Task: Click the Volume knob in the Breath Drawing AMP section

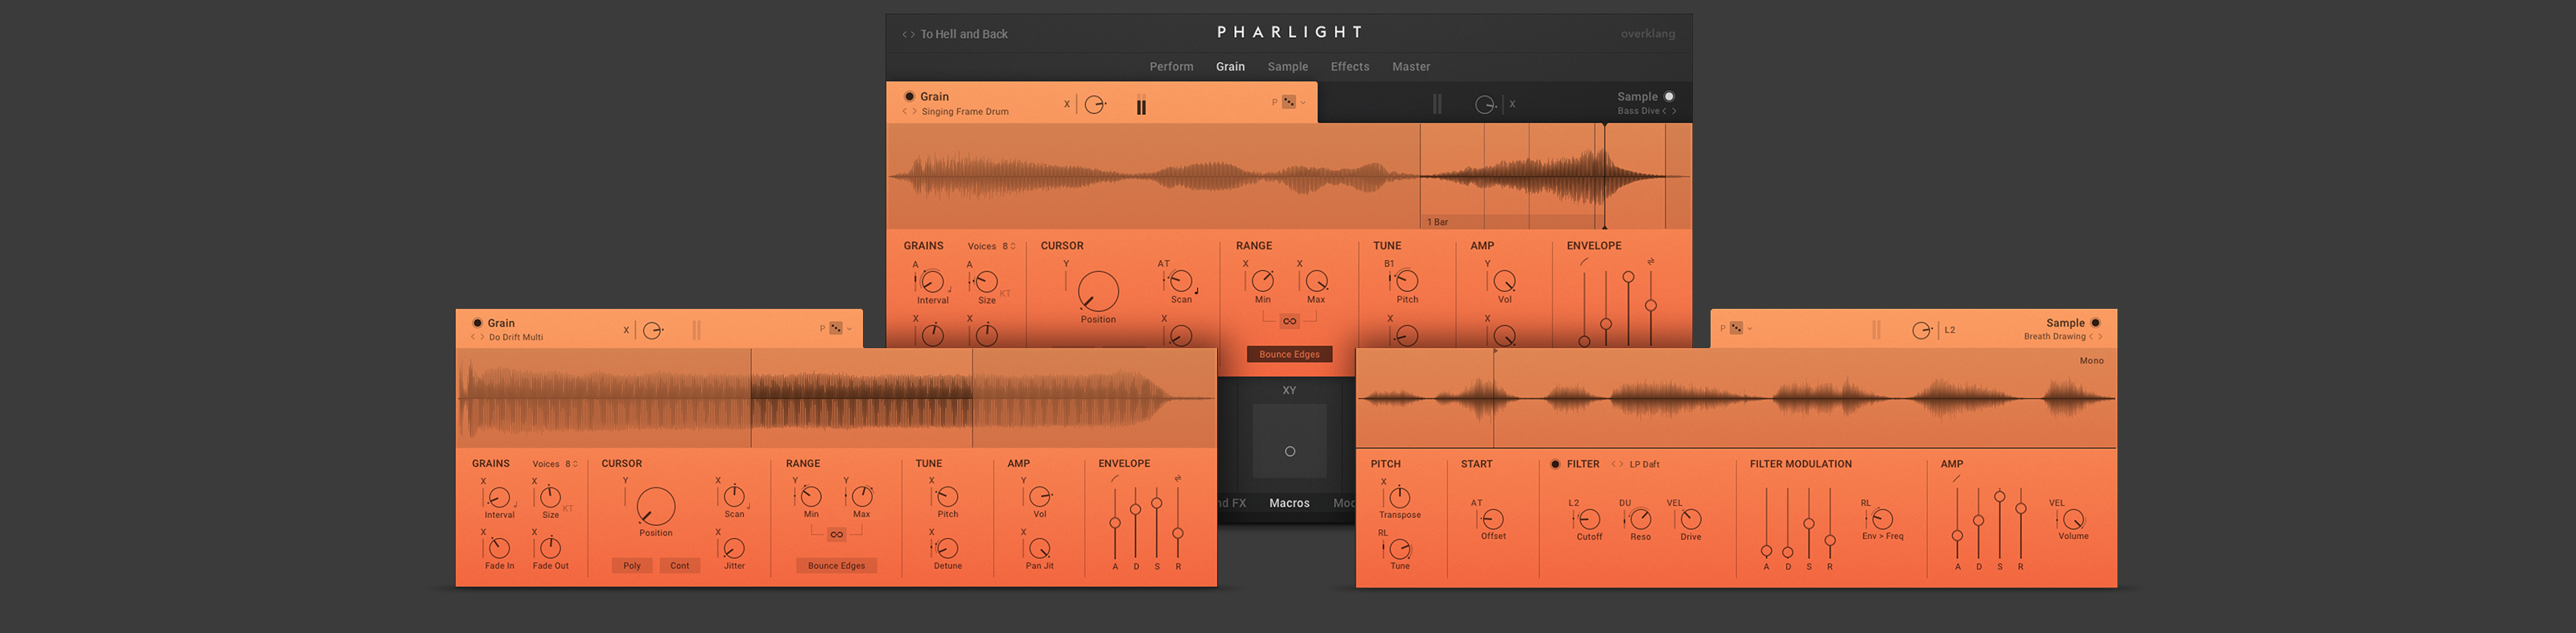Action: point(2074,519)
